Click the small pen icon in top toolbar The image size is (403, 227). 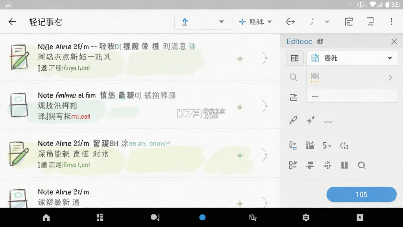point(312,22)
